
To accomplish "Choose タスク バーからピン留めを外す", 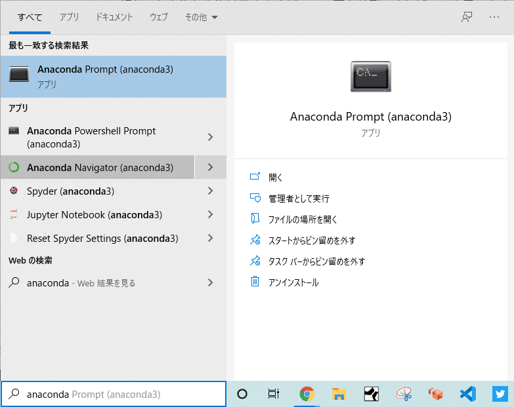I will tap(316, 261).
